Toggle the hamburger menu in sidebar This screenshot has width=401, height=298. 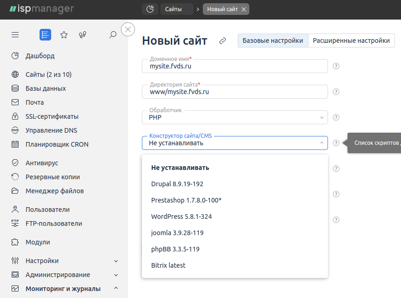(15, 34)
